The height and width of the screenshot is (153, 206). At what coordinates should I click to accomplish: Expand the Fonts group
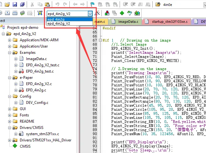coord(9,115)
